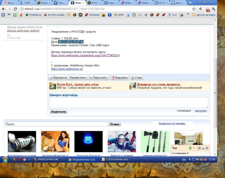Bookmark this page with the star icon
Screen dimensions: 225x178
click(x=194, y=9)
